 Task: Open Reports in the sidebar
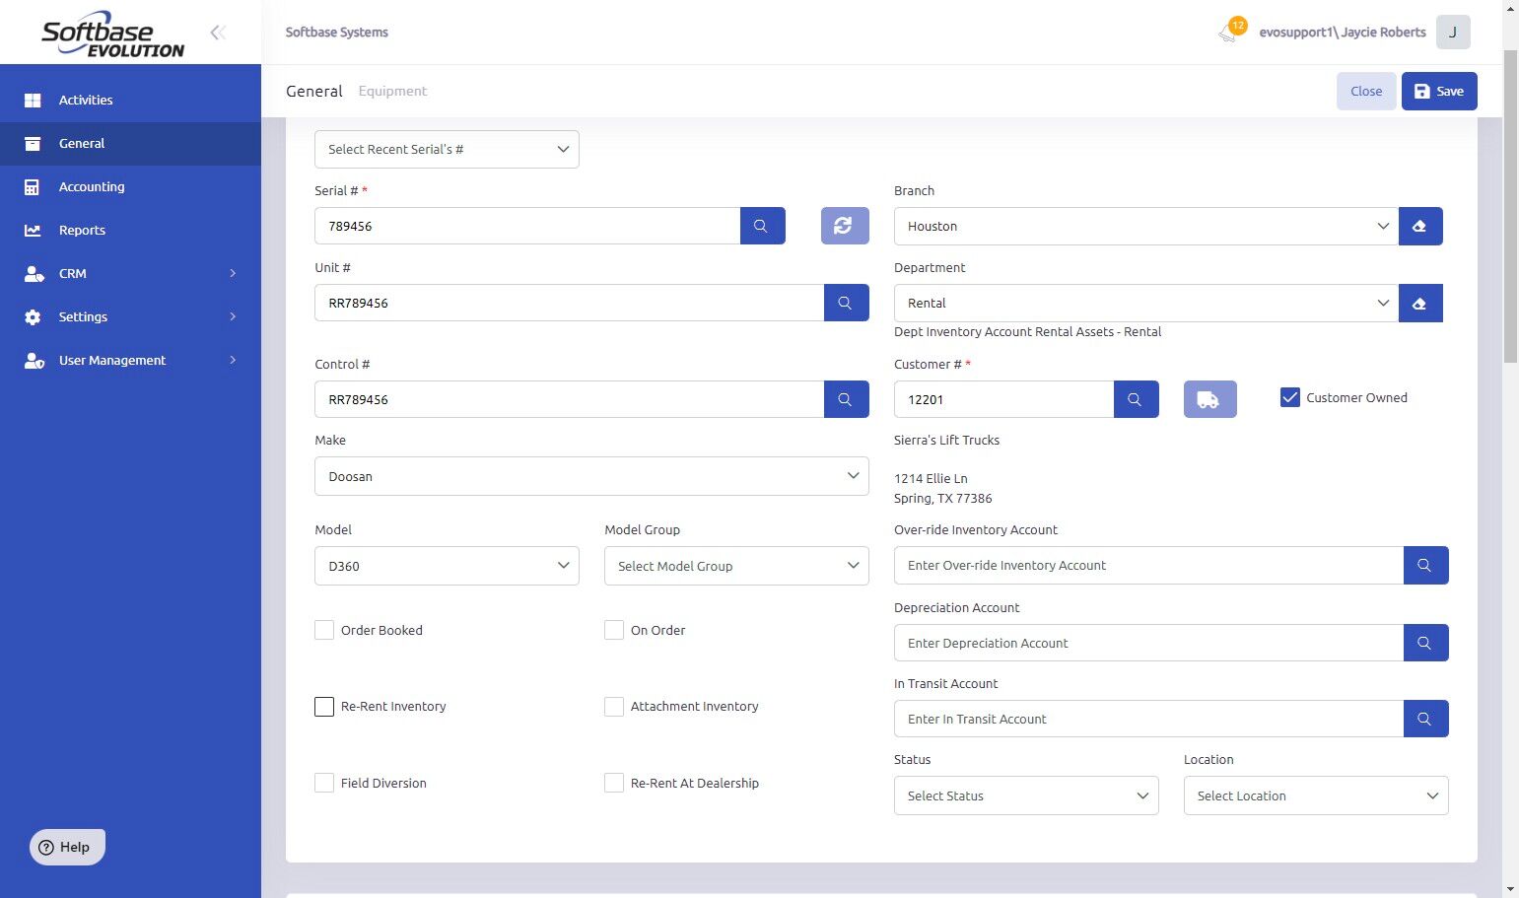point(130,230)
